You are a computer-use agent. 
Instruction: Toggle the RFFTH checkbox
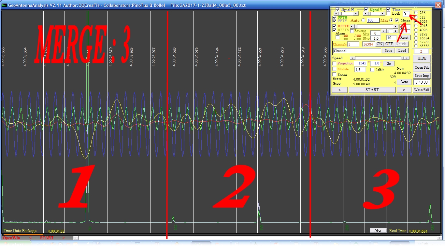334,26
